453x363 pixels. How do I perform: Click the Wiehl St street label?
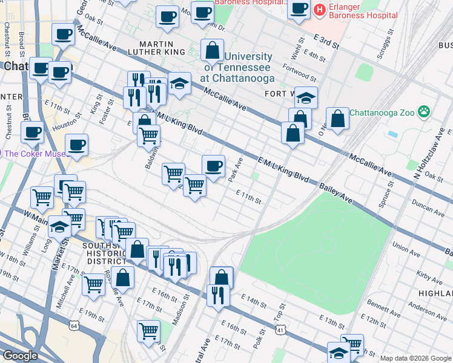pyautogui.click(x=297, y=48)
